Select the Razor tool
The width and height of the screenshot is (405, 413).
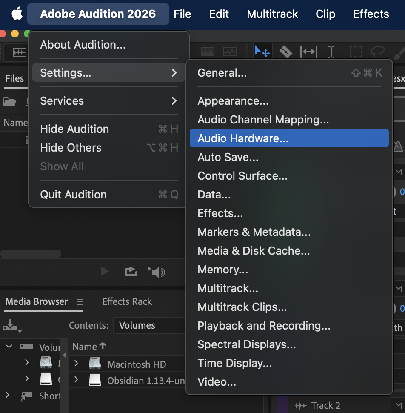pos(286,52)
